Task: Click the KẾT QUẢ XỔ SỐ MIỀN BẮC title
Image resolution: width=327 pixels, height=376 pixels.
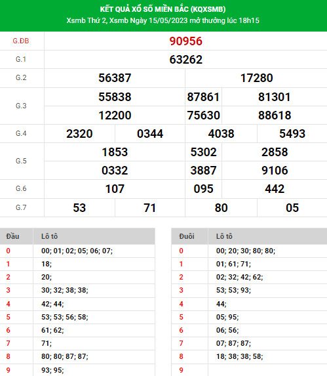Action: tap(163, 9)
